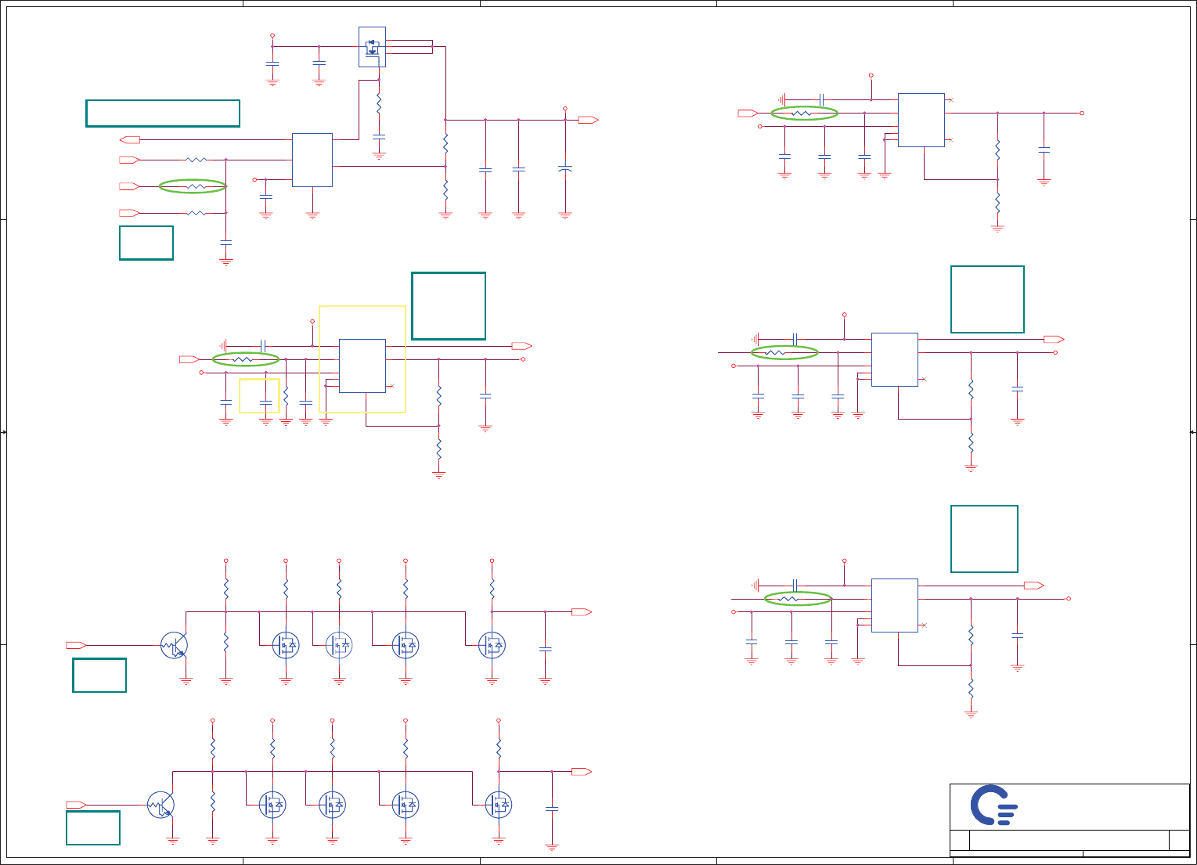The width and height of the screenshot is (1197, 865).
Task: Select the left-pointing off-page port symbol
Action: pyautogui.click(x=130, y=139)
